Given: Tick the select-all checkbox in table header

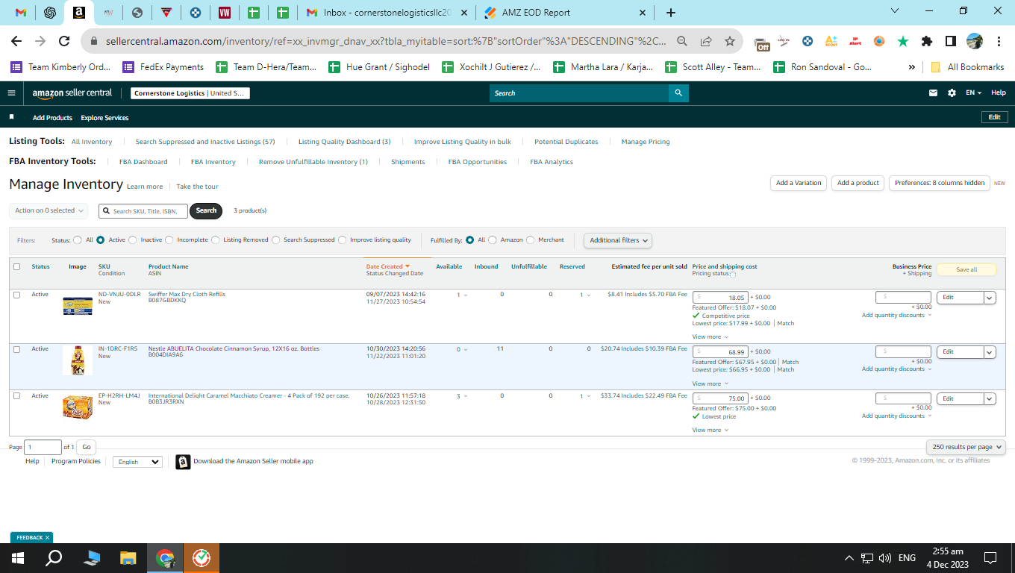Looking at the screenshot, I should tap(17, 266).
